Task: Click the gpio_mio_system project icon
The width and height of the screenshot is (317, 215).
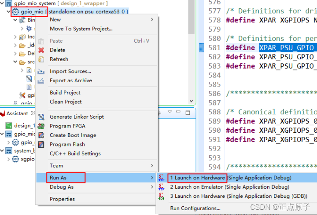Action: click(9, 3)
